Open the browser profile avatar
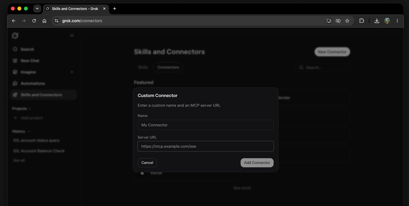 tap(387, 21)
